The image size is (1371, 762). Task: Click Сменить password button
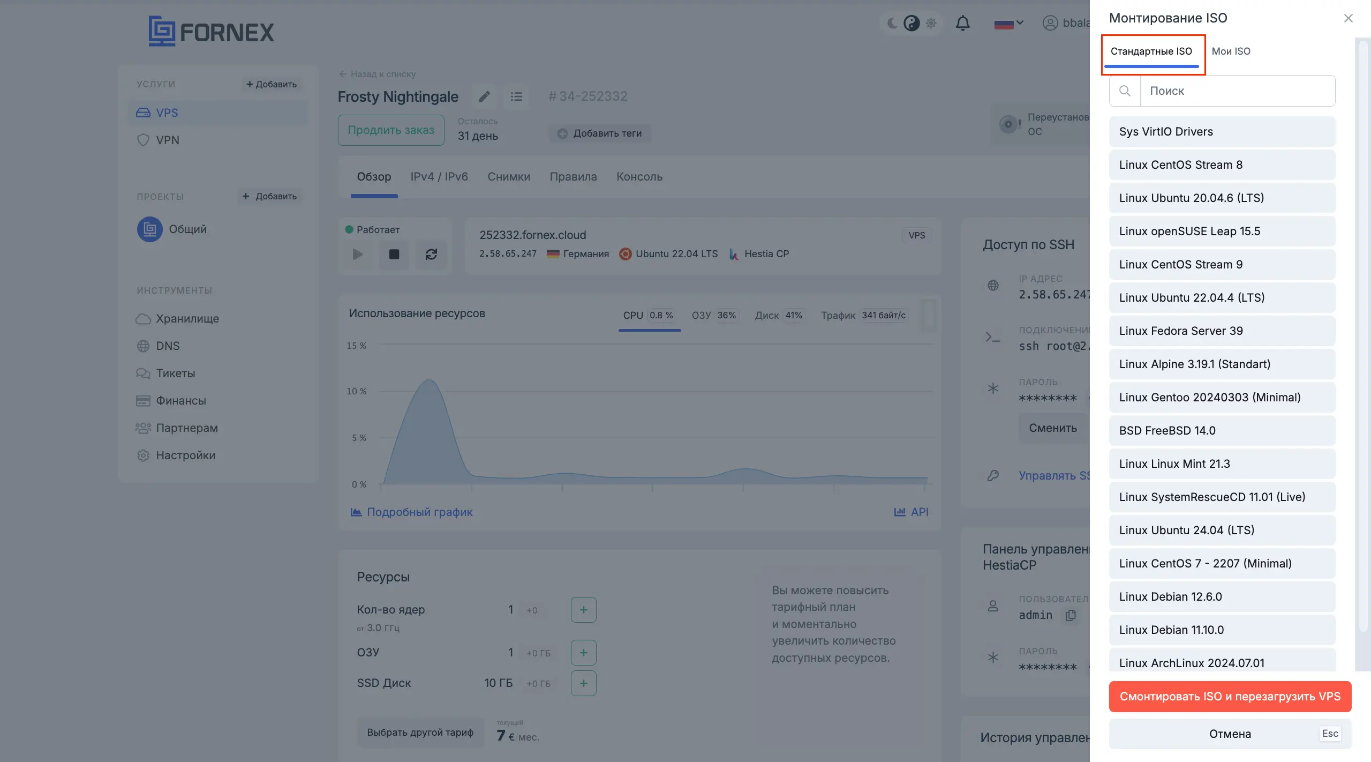pyautogui.click(x=1053, y=428)
